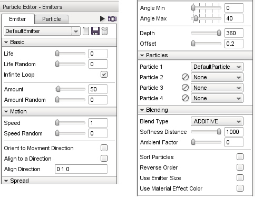The image size is (263, 200).
Task: Click the Depth slider handle
Action: pyautogui.click(x=219, y=33)
